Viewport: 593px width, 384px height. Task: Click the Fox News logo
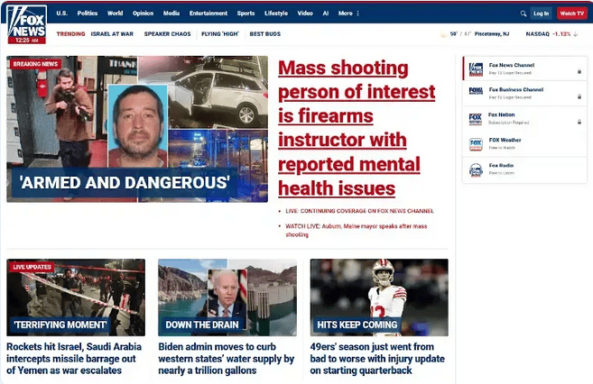point(27,24)
